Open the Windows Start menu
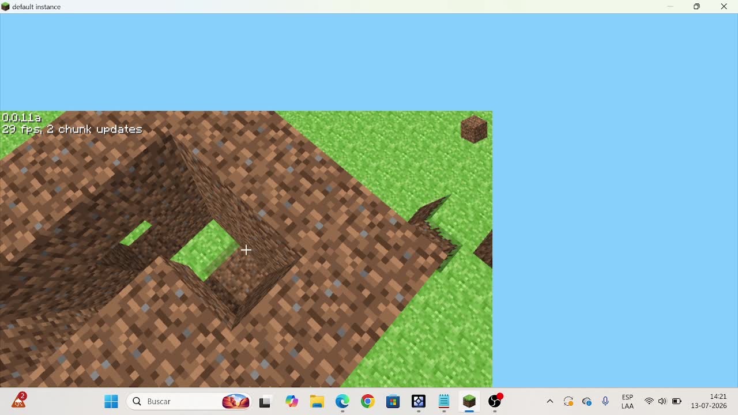This screenshot has height=415, width=738. (x=111, y=401)
